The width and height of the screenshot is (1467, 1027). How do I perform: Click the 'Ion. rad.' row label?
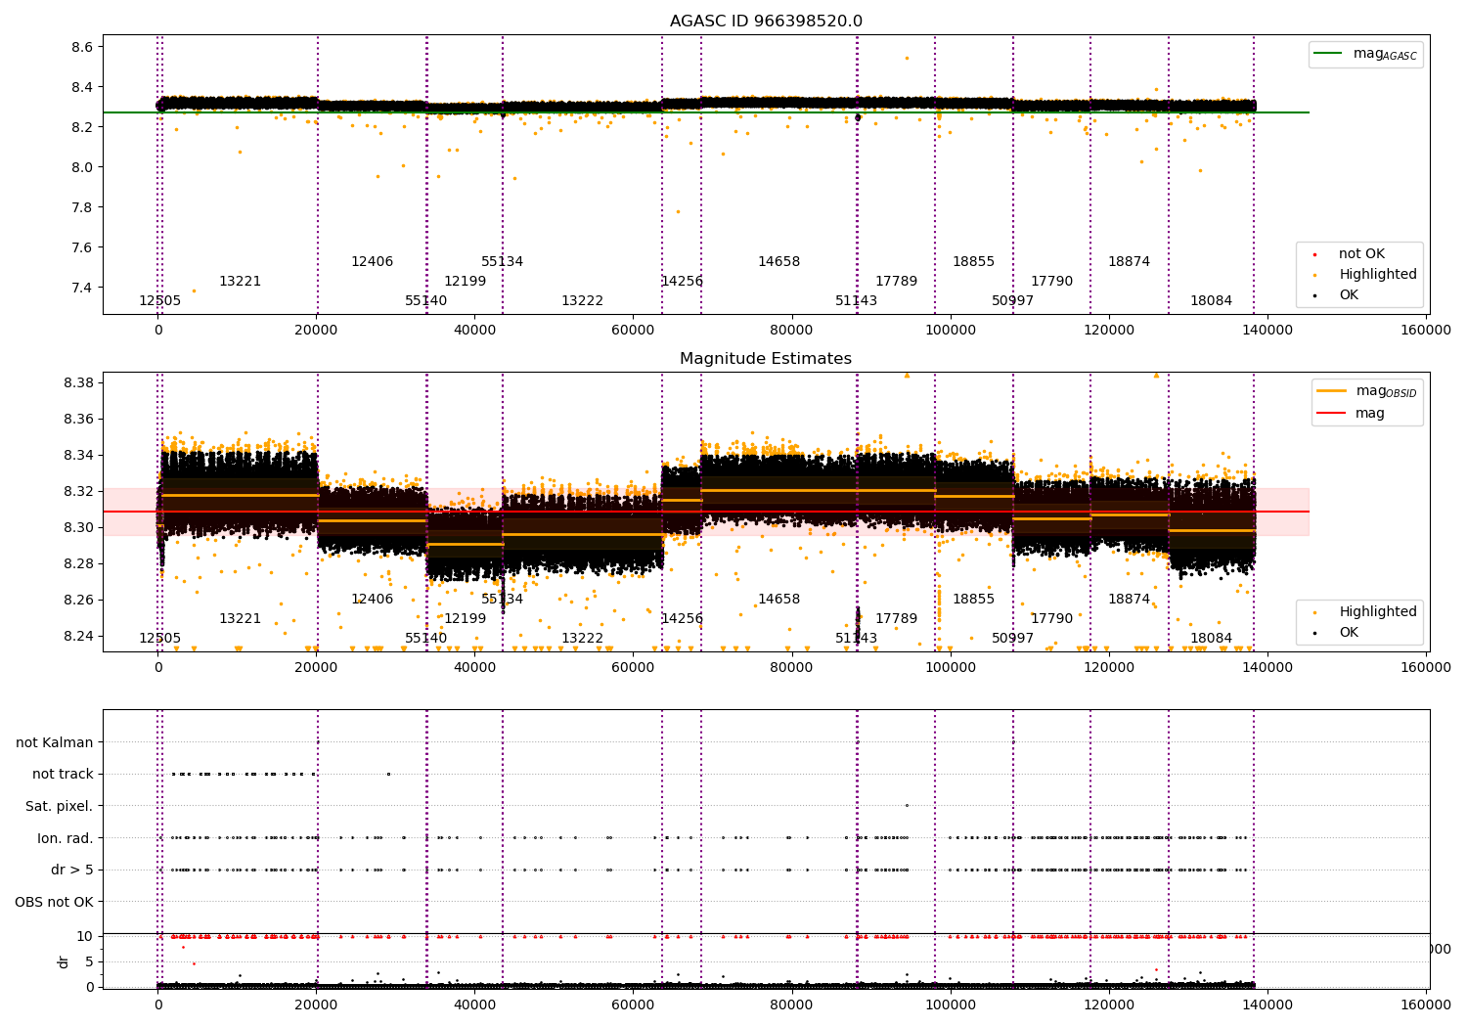66,838
